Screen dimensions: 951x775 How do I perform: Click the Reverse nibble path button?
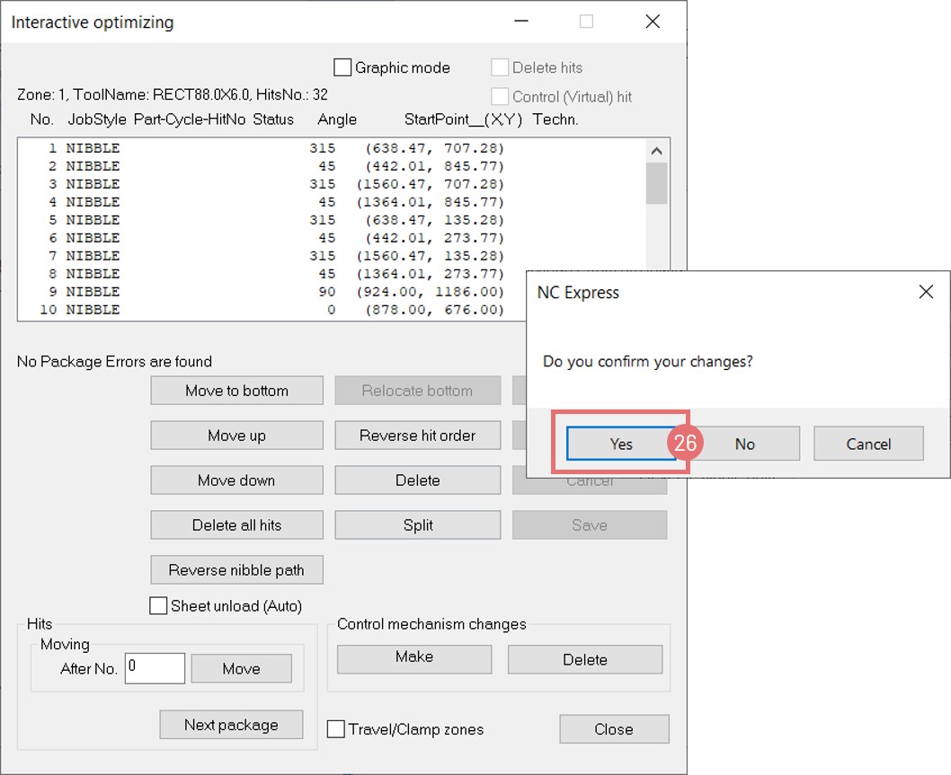click(236, 570)
